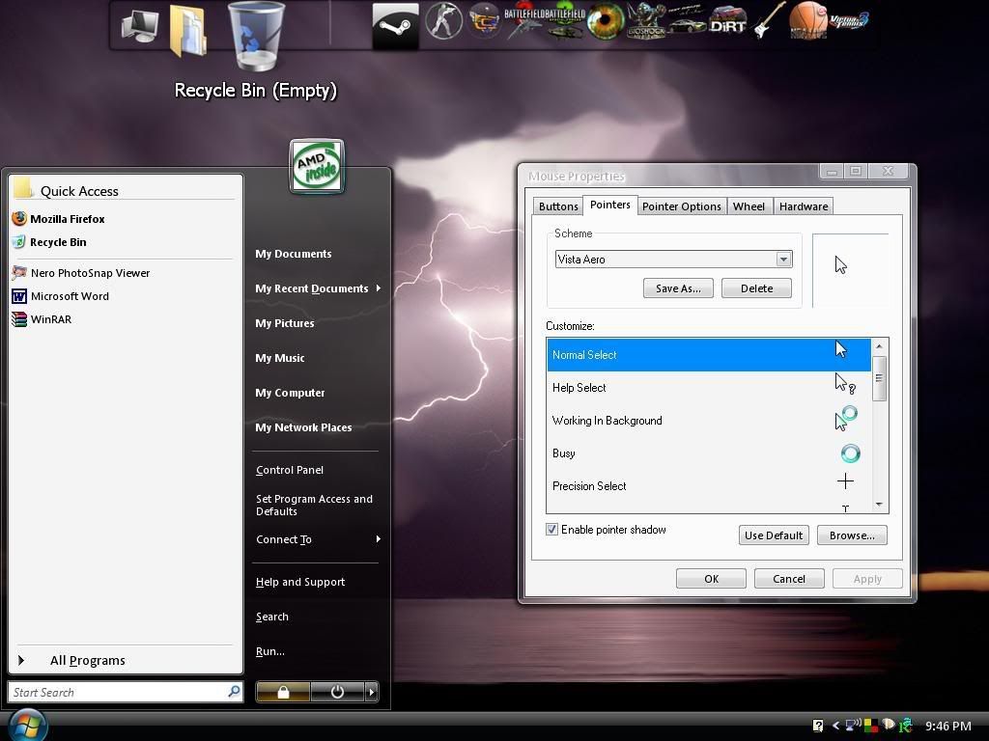Launch BioShock from the dock
The image size is (989, 741).
[646, 23]
